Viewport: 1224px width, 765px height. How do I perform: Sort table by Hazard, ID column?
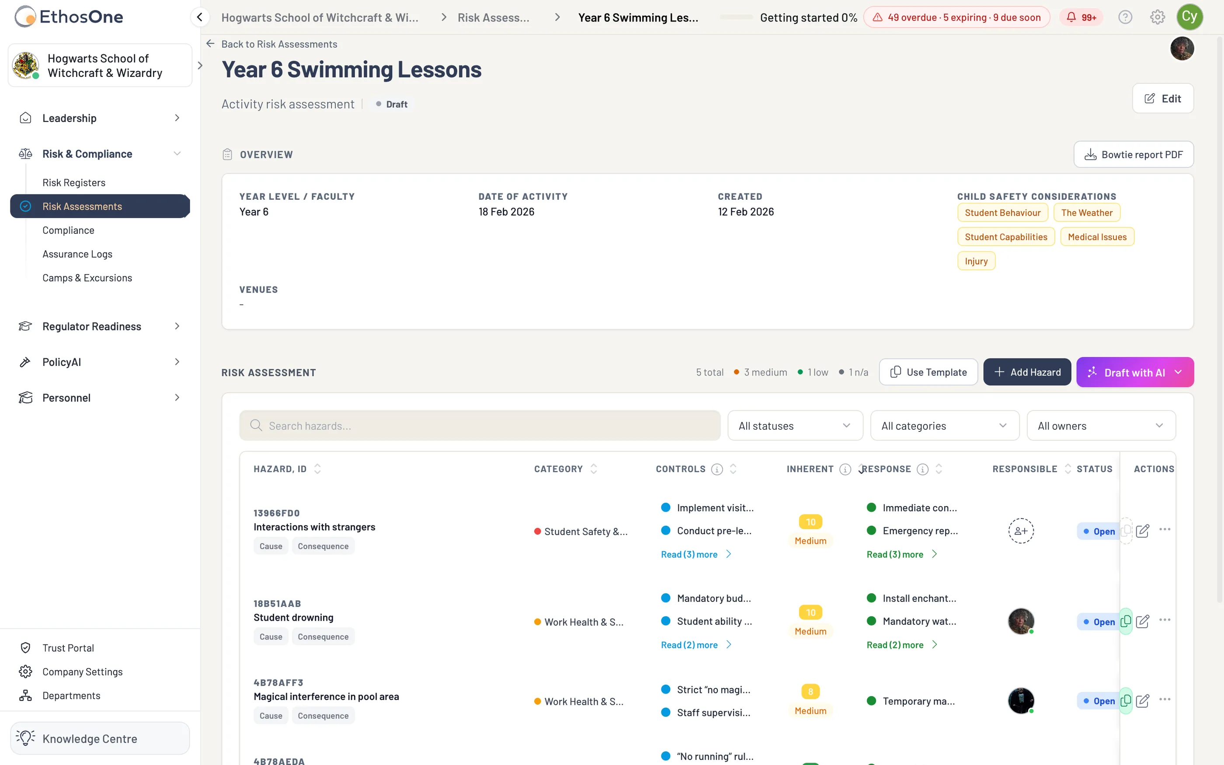(x=318, y=469)
